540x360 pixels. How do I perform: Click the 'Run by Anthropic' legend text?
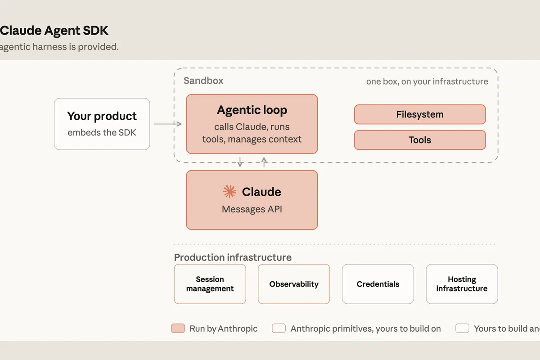pyautogui.click(x=224, y=328)
